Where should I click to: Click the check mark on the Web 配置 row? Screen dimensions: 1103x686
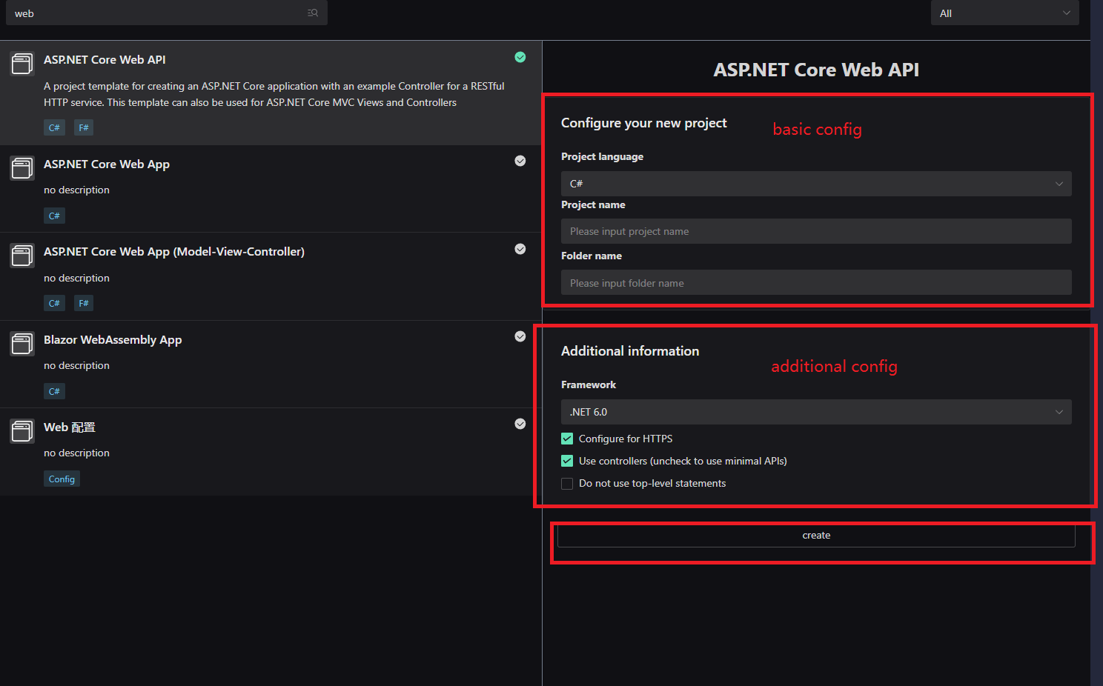[x=520, y=424]
